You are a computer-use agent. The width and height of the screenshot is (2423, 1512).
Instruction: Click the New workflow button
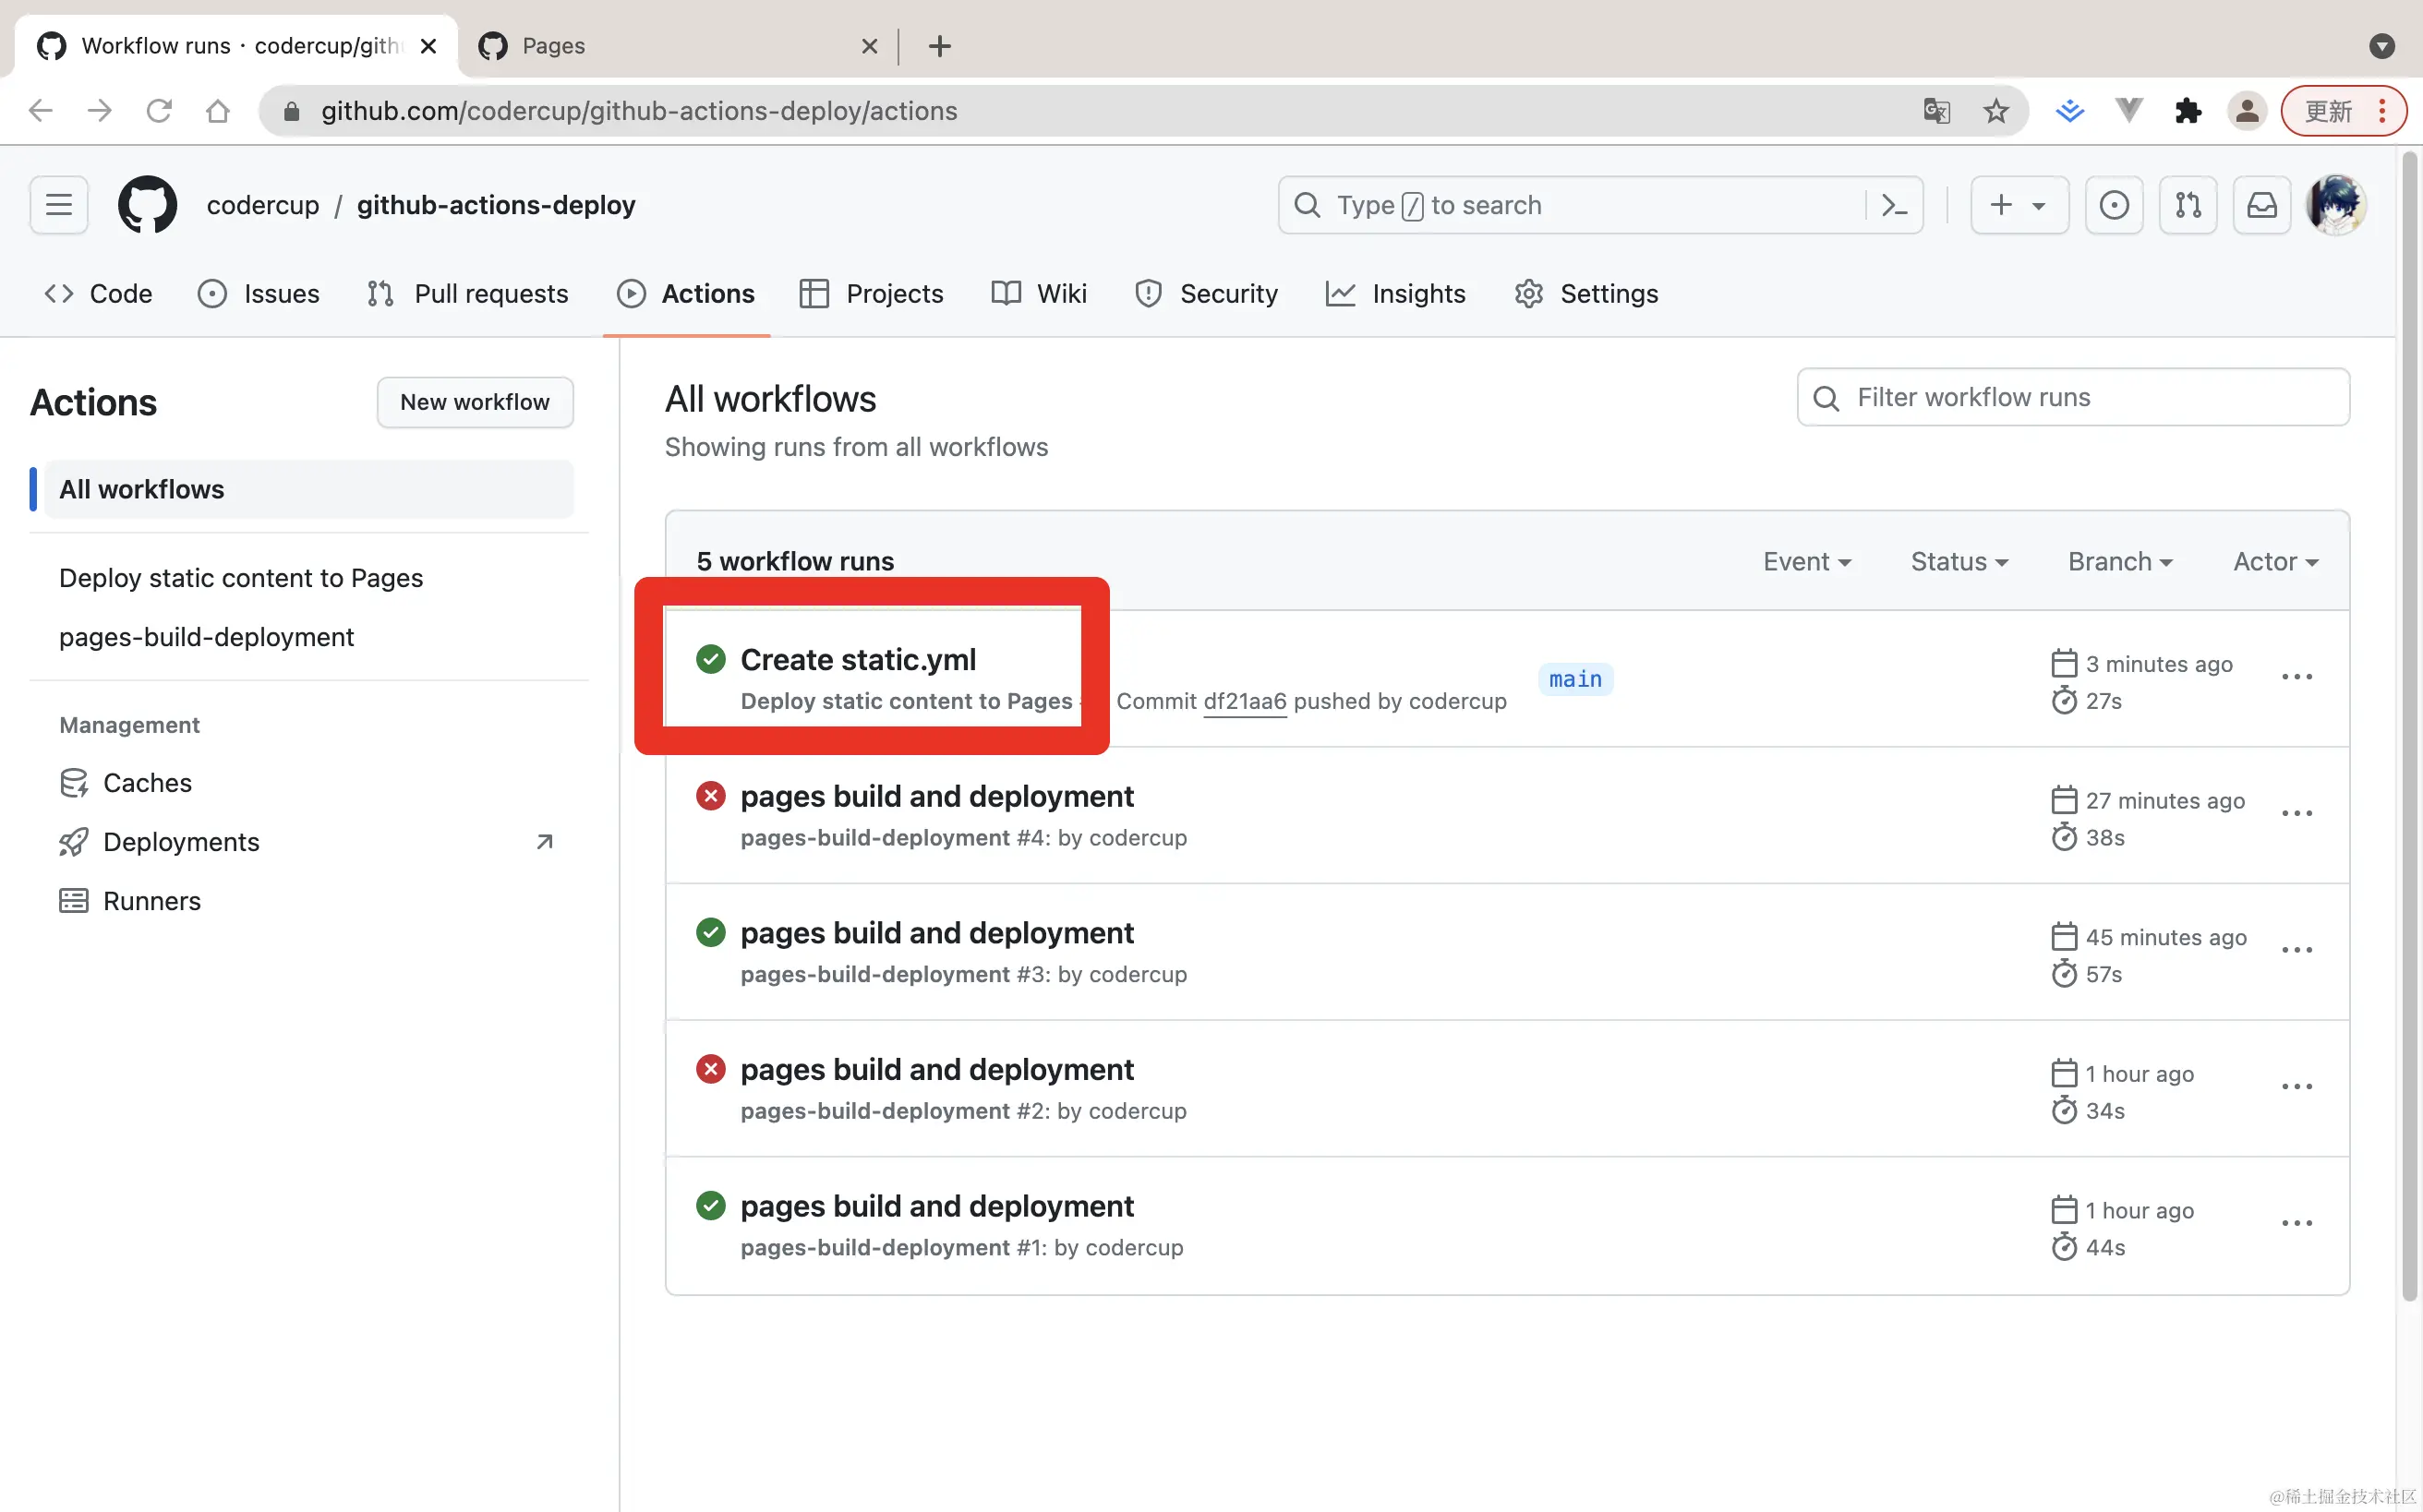point(476,402)
